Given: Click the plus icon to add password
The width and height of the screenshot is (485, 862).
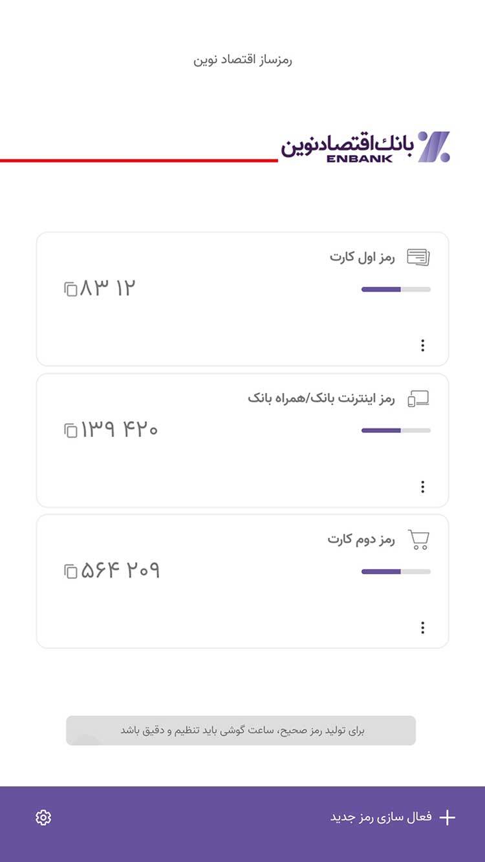Looking at the screenshot, I should point(447,817).
